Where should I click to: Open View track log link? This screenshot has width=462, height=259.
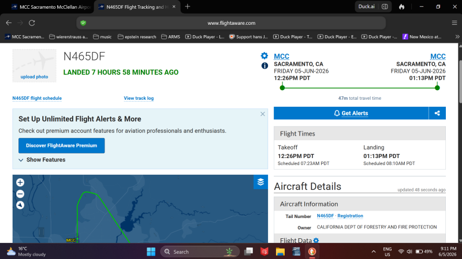click(139, 98)
